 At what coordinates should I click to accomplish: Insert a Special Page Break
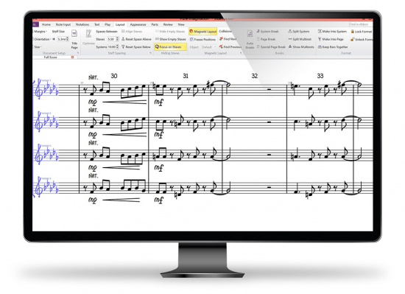click(x=271, y=47)
